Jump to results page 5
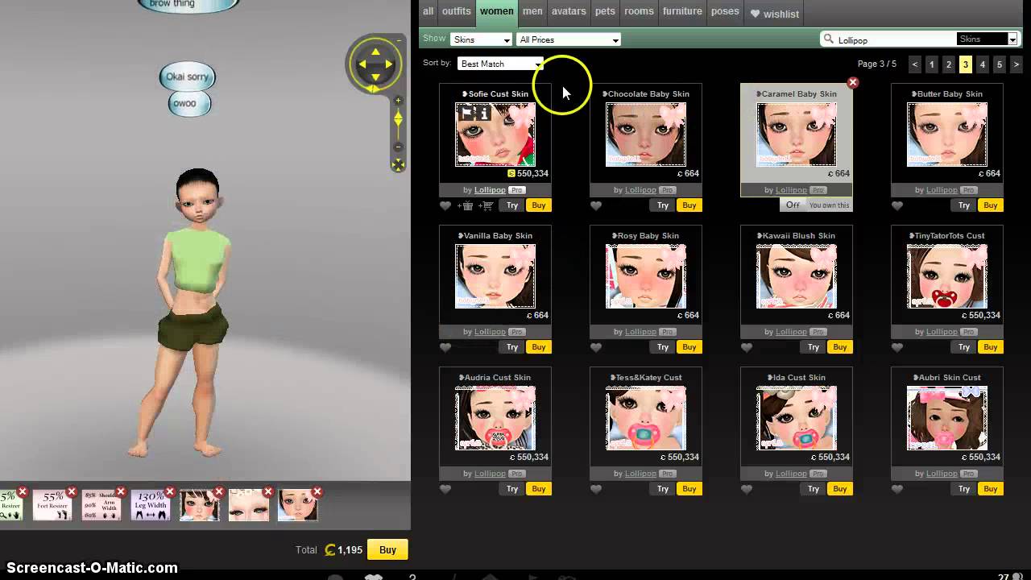The height and width of the screenshot is (580, 1031). click(x=1000, y=64)
